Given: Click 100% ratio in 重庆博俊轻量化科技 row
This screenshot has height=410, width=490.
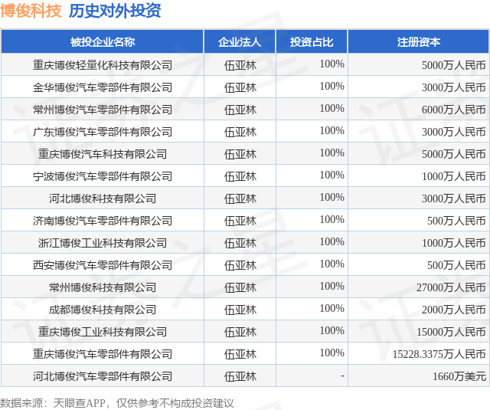Looking at the screenshot, I should tap(332, 64).
